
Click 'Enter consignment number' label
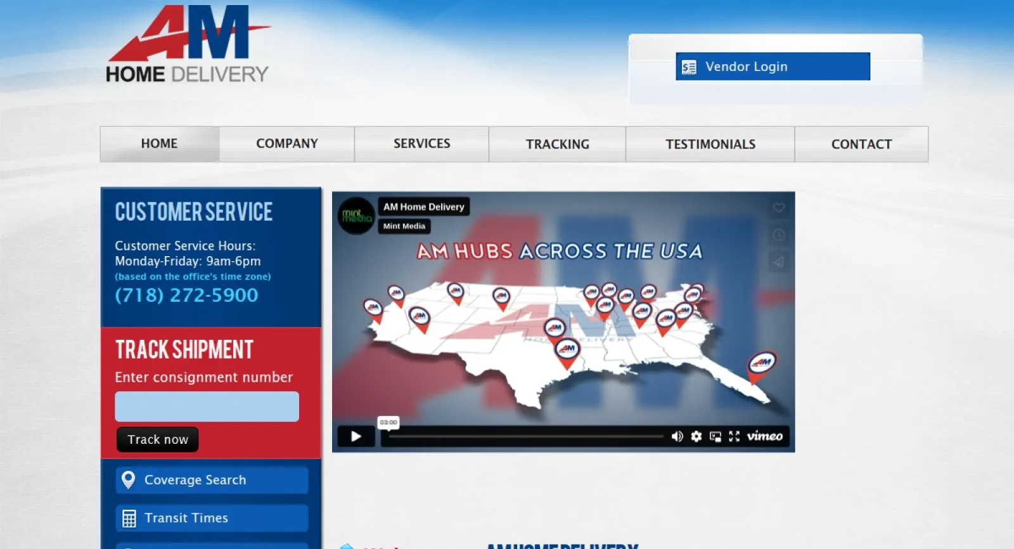click(x=204, y=377)
